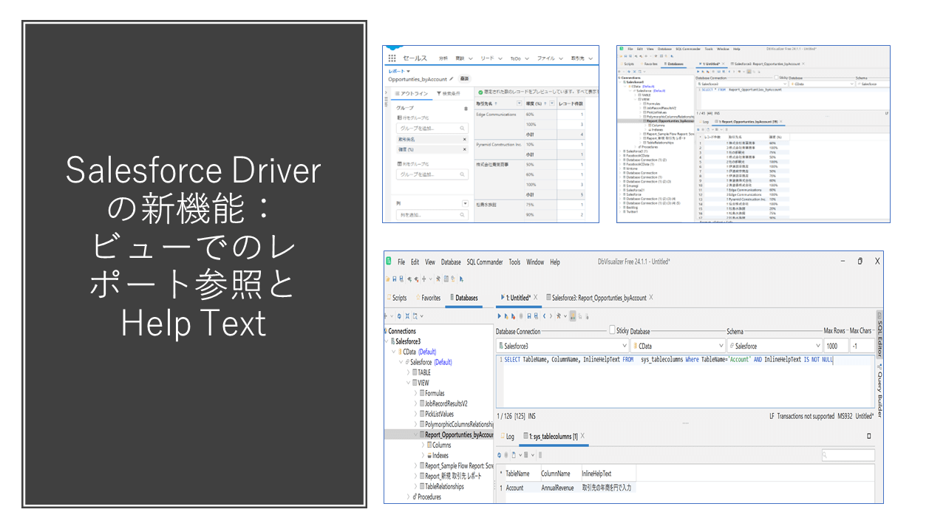Viewport: 946px width, 532px height.
Task: Click the DbVisualizer logo icon beside File
Action: pos(388,262)
